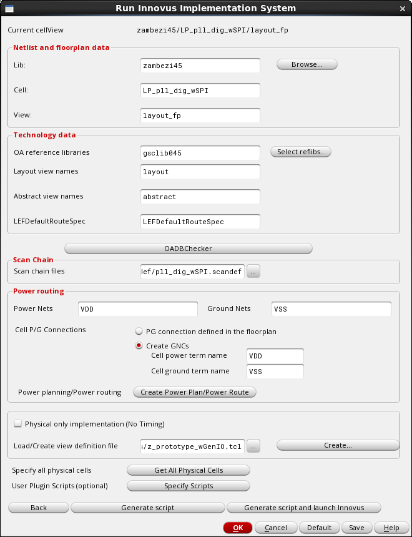Click the Cell input field
This screenshot has height=537, width=412.
[200, 91]
